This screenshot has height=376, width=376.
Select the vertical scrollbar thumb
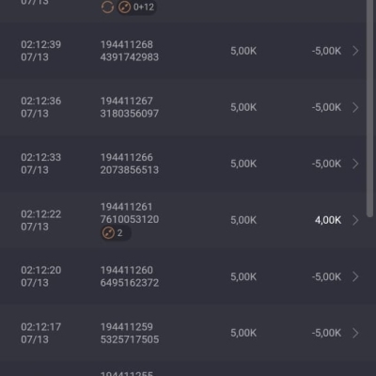370,108
